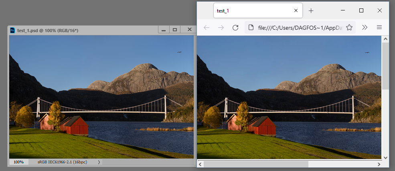Click the browser horizontal scroll right arrow
The image size is (395, 171).
[379, 164]
